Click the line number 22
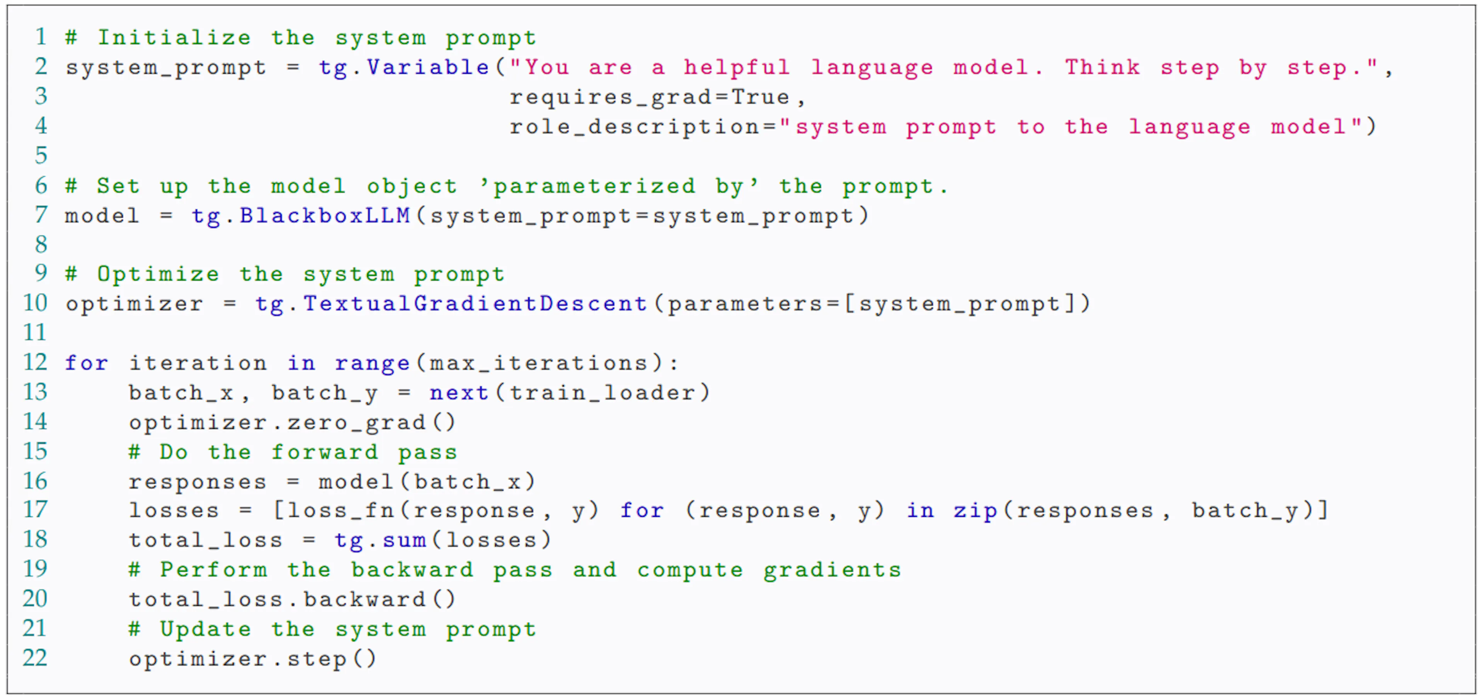Viewport: 1484px width, 700px height. pyautogui.click(x=35, y=658)
